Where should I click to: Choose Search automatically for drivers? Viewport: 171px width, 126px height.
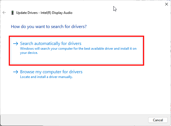(x=77, y=51)
